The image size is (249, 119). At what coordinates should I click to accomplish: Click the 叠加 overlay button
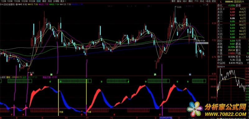pos(179,1)
